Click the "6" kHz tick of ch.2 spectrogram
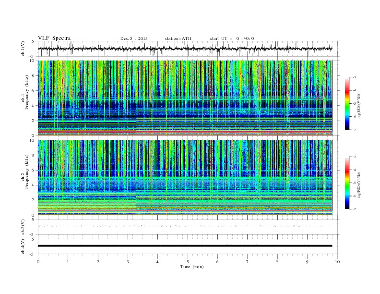Viewport: 380px width, 294px height. pyautogui.click(x=33, y=170)
